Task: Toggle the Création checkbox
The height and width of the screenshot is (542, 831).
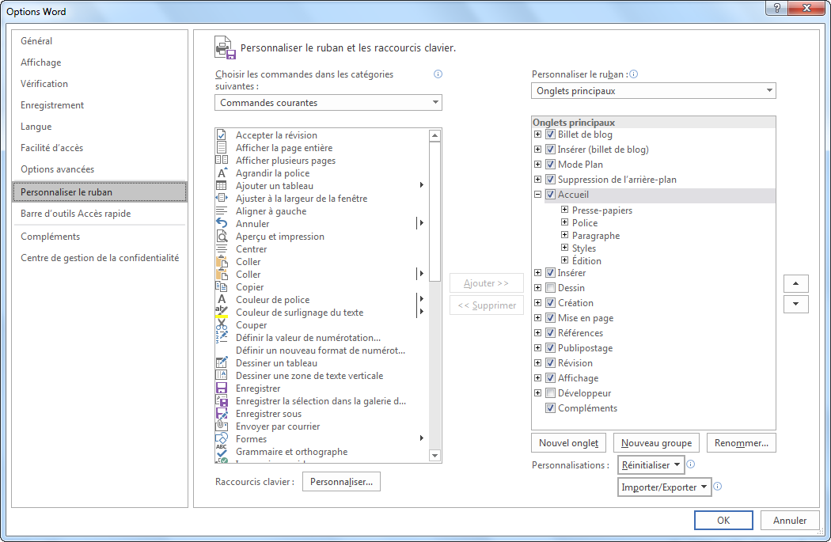Action: (550, 303)
